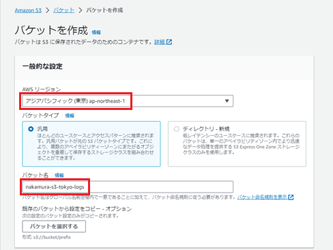The height and width of the screenshot is (250, 333).
Task: Open the Amazon S3 breadcrumb link
Action: 28,10
